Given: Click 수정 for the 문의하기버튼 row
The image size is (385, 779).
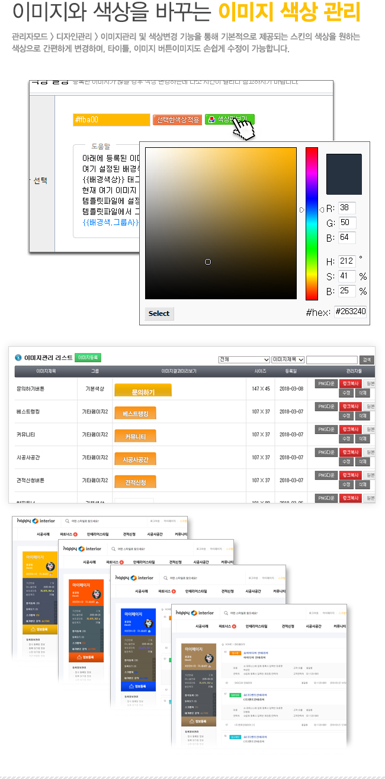Looking at the screenshot, I should (346, 393).
